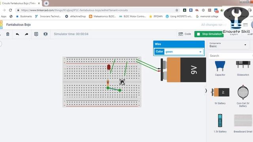Collapse the components panel chevron
This screenshot has width=253, height=142.
[206, 91]
